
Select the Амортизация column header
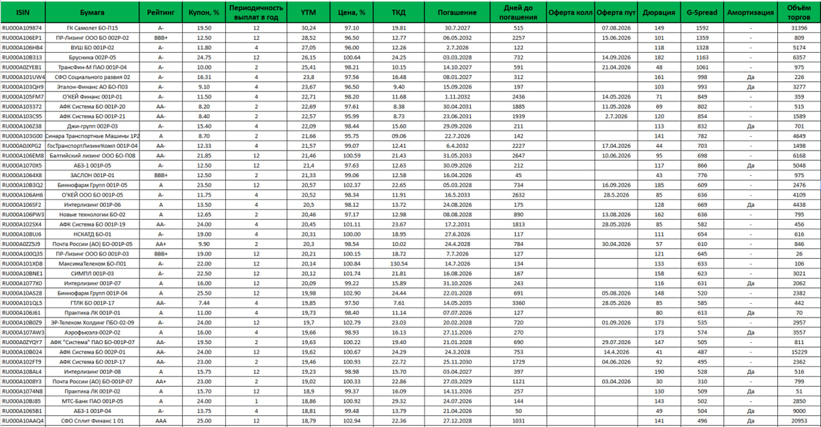750,12
